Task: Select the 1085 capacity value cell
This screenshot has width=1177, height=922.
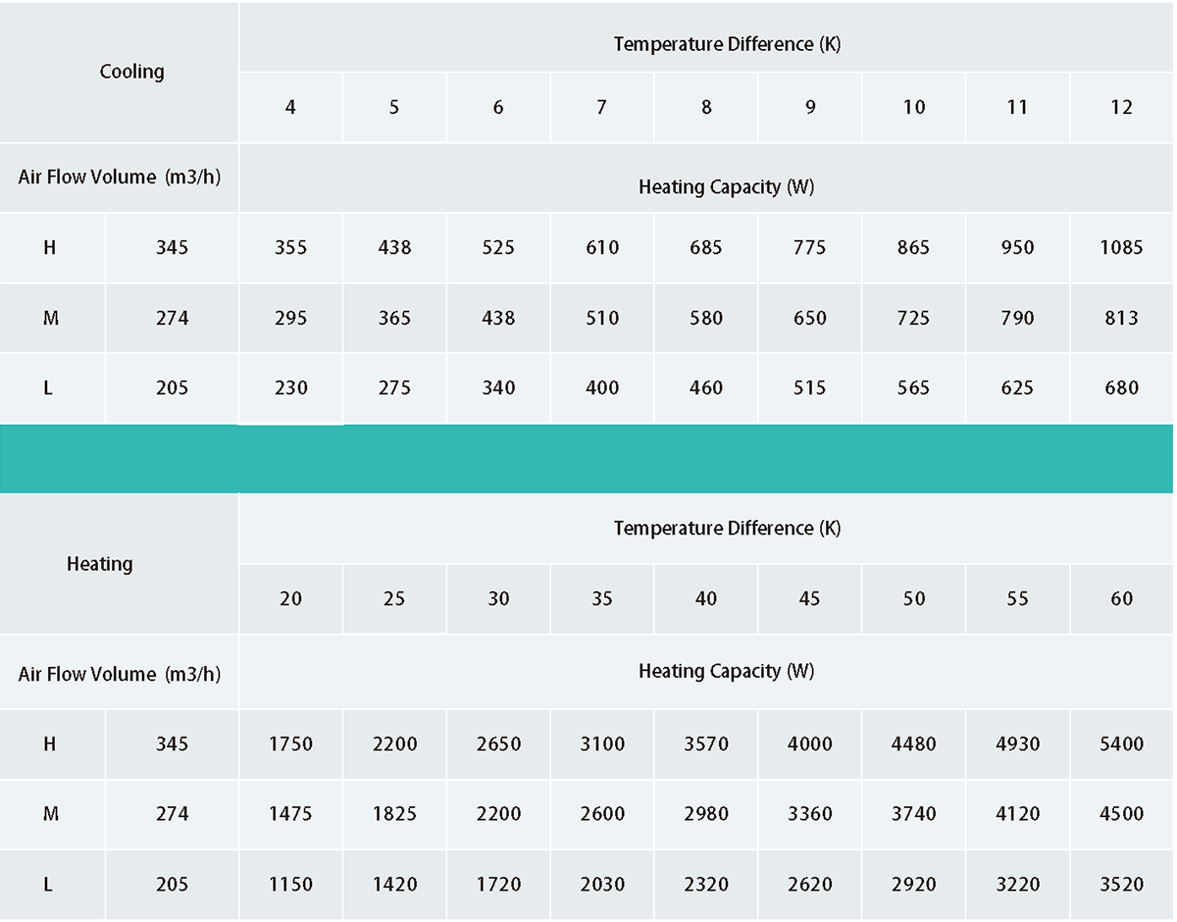Action: [x=1121, y=248]
